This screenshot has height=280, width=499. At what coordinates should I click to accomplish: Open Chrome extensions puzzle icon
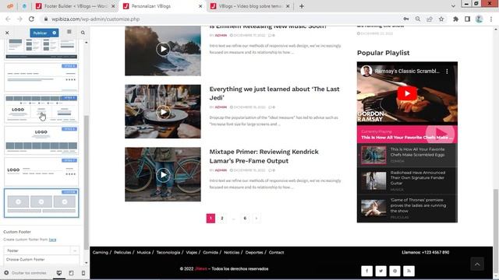coord(455,19)
